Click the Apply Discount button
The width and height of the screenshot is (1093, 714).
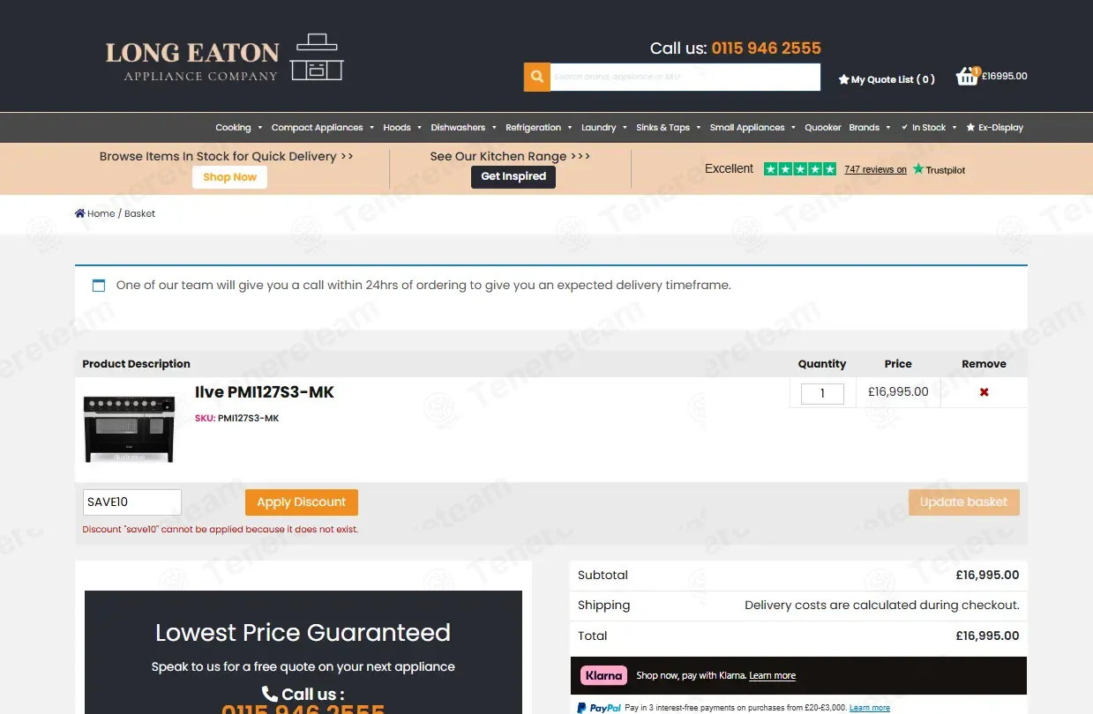click(302, 502)
